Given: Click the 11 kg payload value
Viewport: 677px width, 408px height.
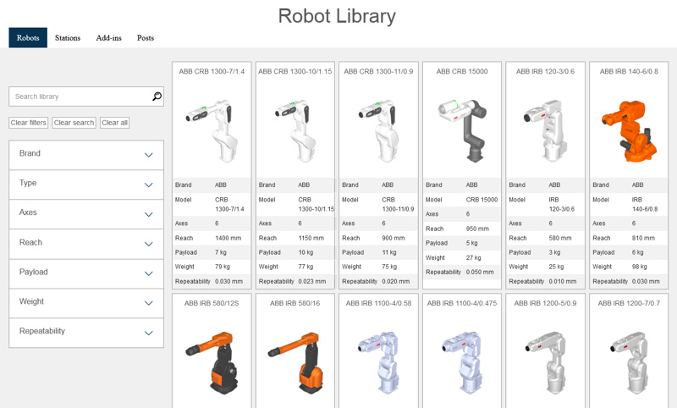Looking at the screenshot, I should (389, 252).
